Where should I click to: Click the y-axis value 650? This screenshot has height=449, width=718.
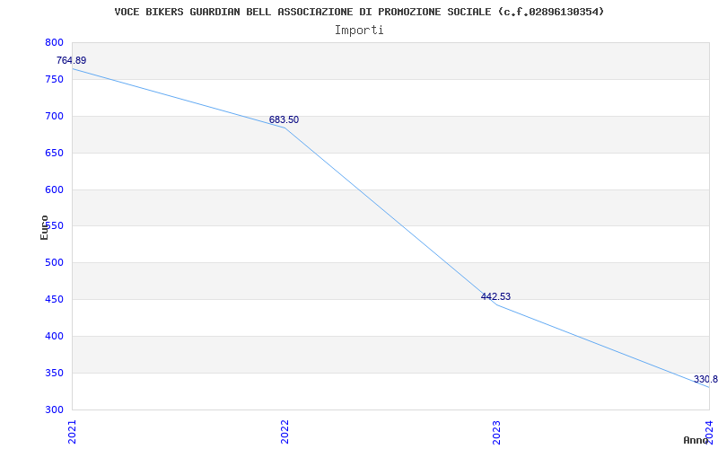[x=54, y=153]
